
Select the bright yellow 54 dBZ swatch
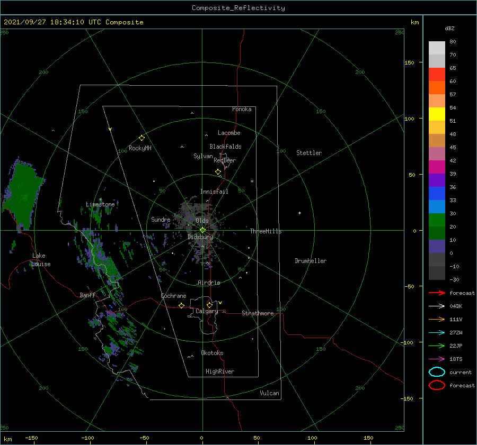pyautogui.click(x=437, y=114)
